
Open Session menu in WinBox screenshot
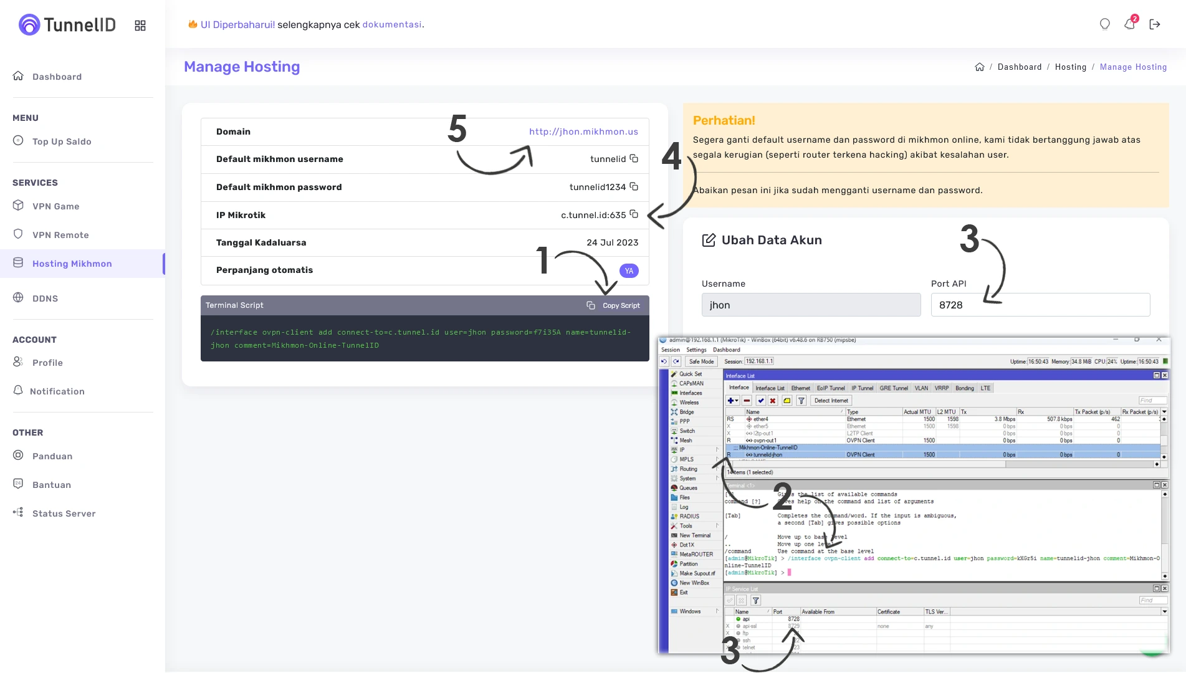[671, 350]
